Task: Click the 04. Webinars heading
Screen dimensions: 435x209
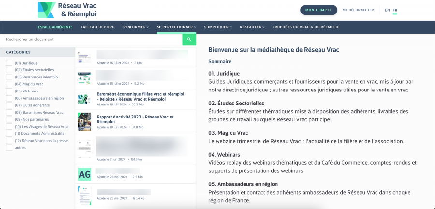Action: click(x=224, y=154)
